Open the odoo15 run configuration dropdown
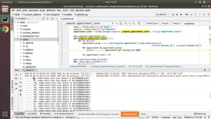 click(162, 15)
